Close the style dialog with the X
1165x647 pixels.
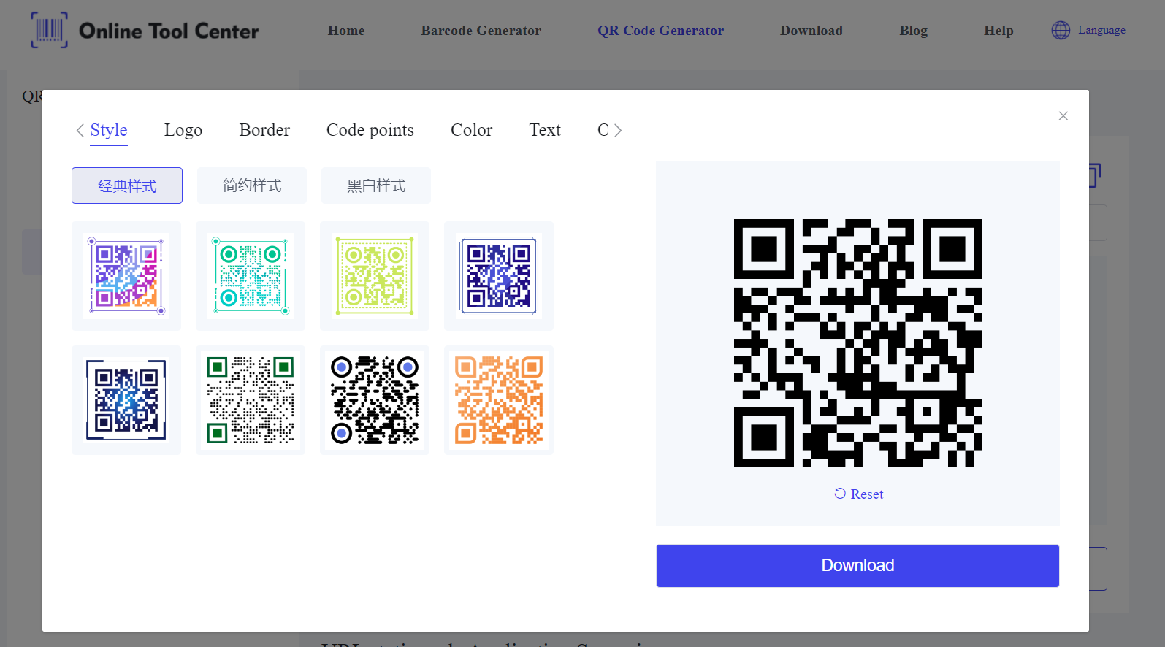coord(1063,116)
